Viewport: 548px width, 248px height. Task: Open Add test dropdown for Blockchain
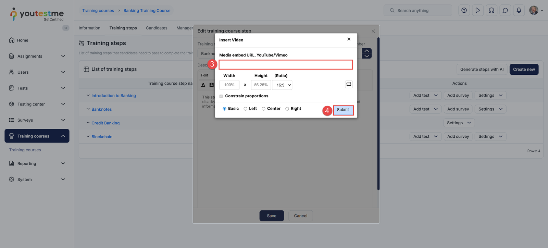tap(425, 136)
